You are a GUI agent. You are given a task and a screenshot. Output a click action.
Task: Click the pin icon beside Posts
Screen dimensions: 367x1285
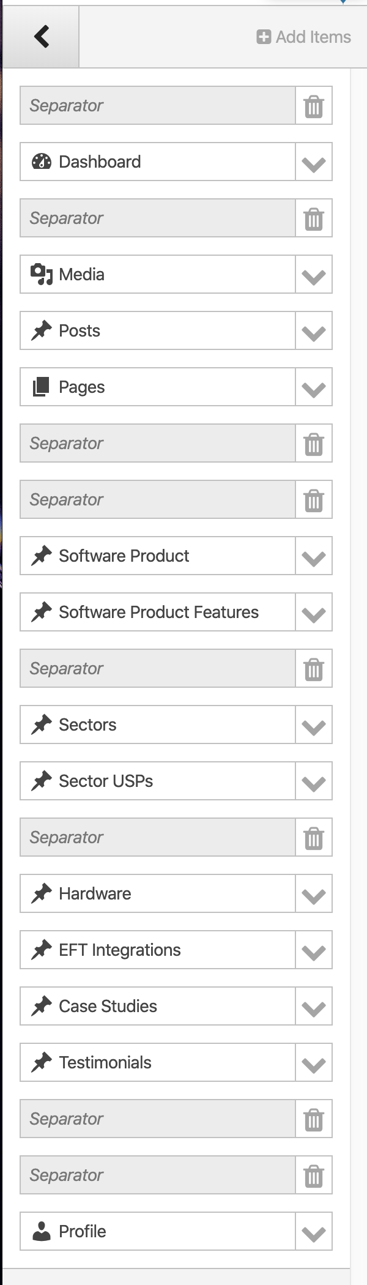[x=41, y=330]
